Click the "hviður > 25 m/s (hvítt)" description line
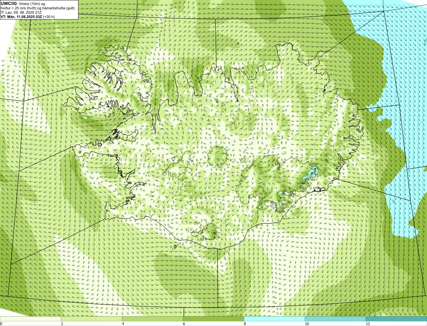Viewport: 427px width, 326px height. [38, 8]
